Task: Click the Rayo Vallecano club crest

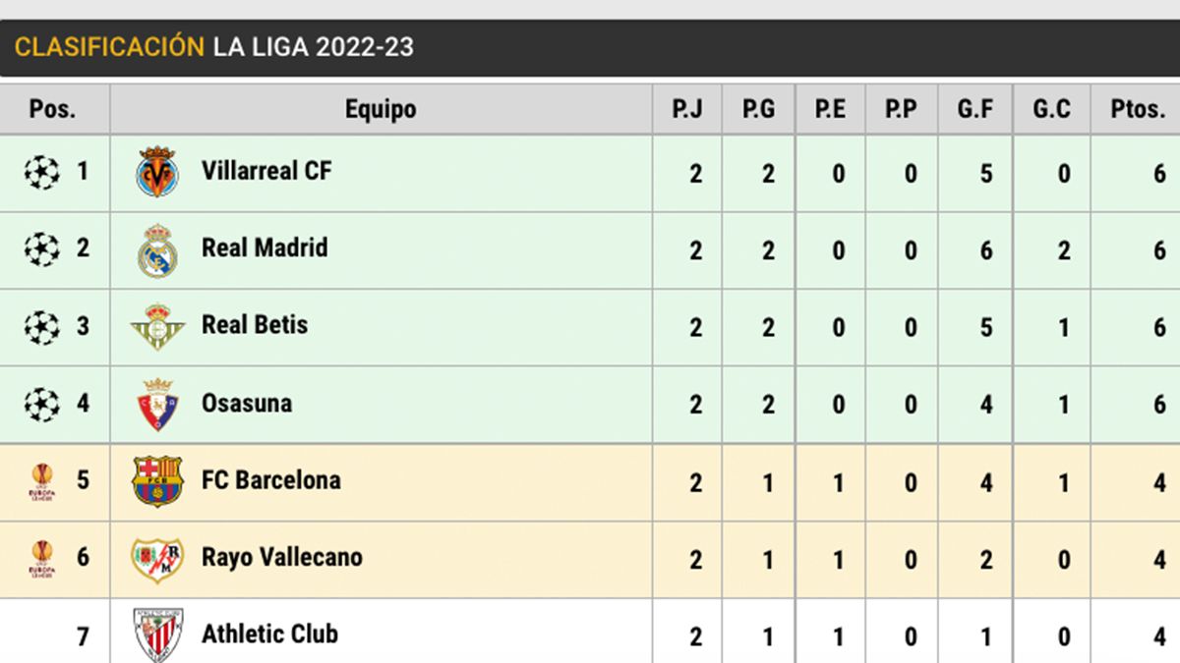Action: (x=157, y=558)
